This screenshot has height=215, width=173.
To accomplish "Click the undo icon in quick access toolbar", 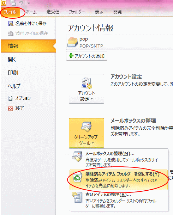I will coord(21,3).
